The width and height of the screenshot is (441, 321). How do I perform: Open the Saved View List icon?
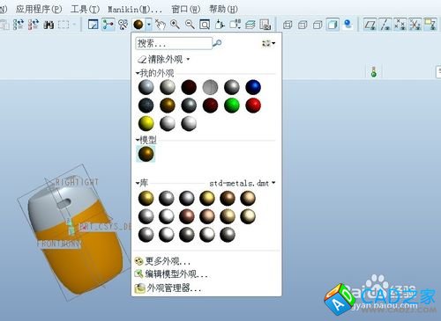click(235, 25)
